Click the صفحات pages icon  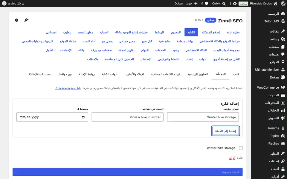tap(283, 47)
